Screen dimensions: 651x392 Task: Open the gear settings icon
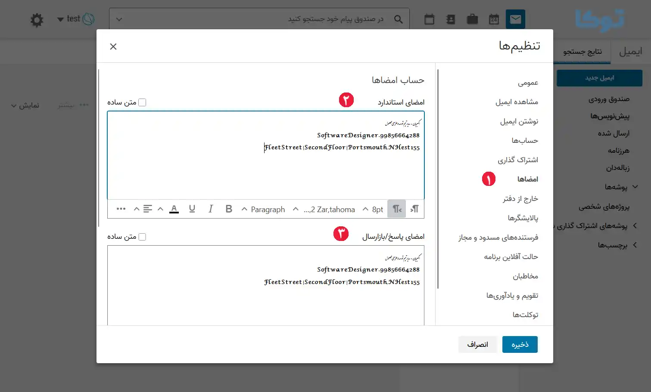coord(37,20)
